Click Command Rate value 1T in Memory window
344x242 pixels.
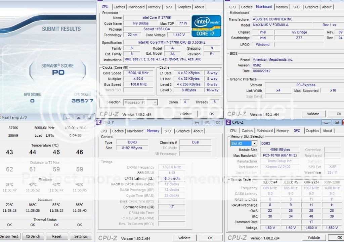tap(172, 207)
